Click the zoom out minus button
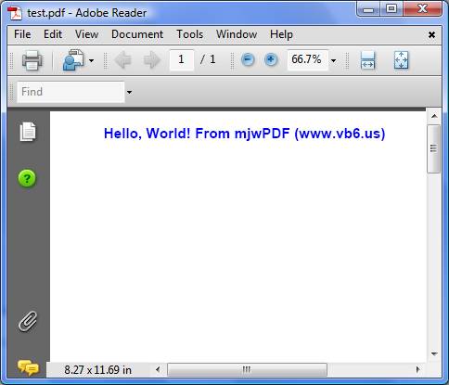 [x=248, y=59]
